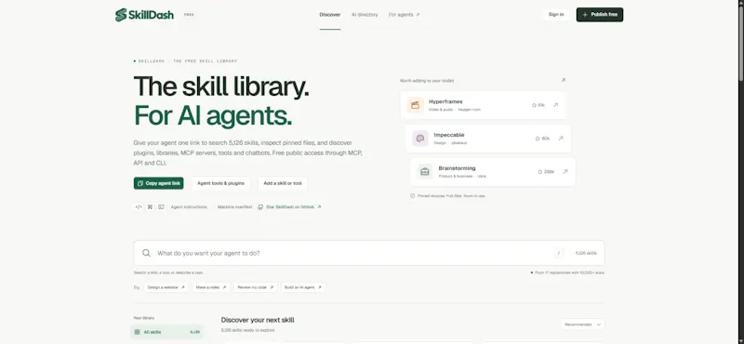The height and width of the screenshot is (344, 744).
Task: Open the Recommended sort dropdown
Action: click(x=583, y=324)
